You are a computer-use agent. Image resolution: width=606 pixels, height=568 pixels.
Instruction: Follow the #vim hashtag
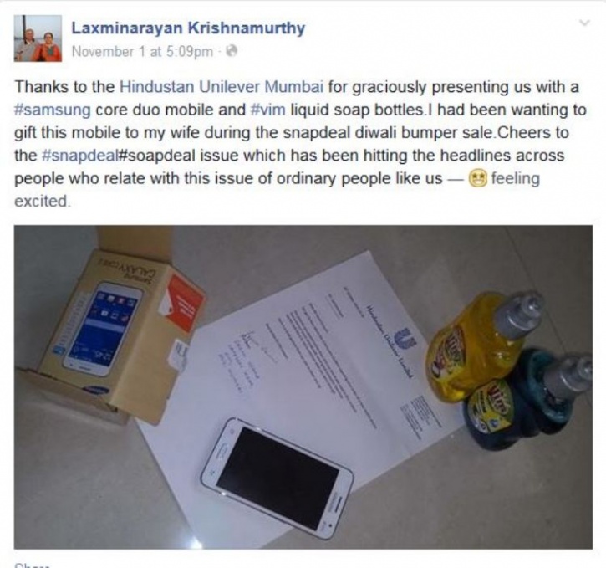pos(268,110)
